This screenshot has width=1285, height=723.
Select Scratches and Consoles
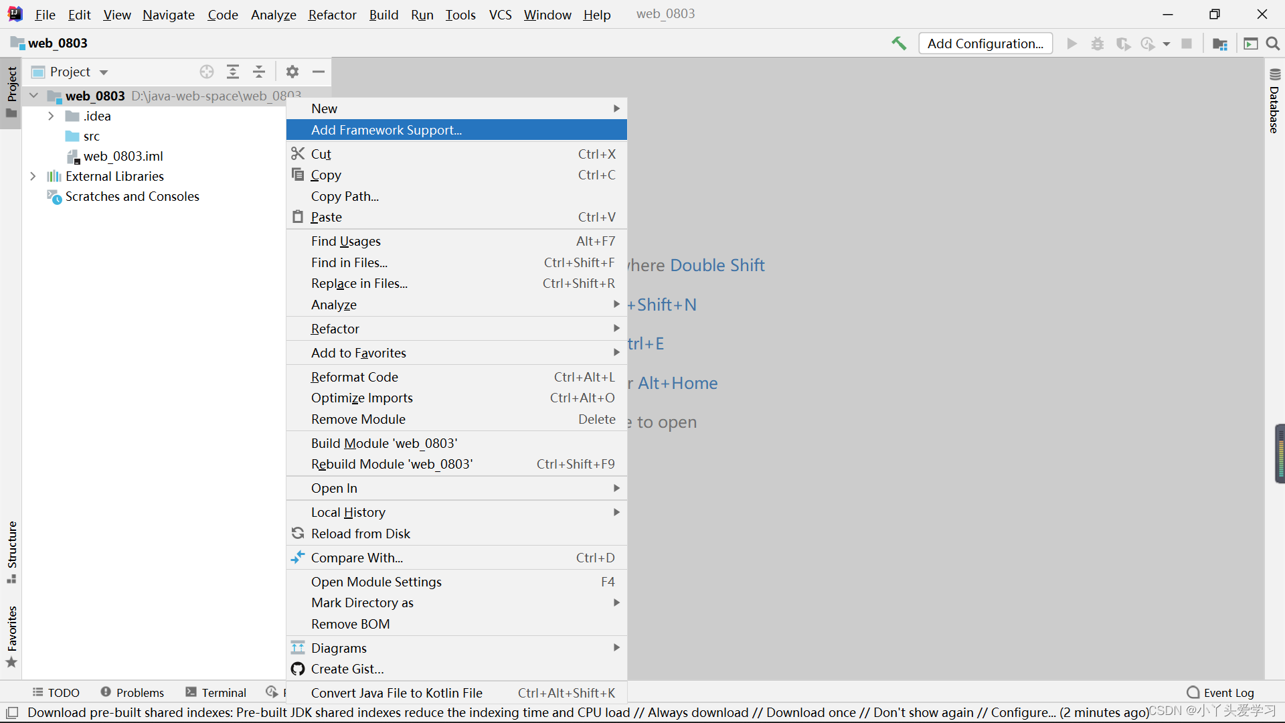pyautogui.click(x=132, y=196)
